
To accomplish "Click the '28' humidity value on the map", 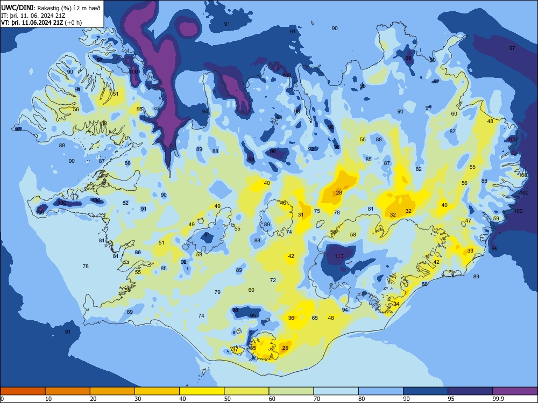I will pos(339,192).
